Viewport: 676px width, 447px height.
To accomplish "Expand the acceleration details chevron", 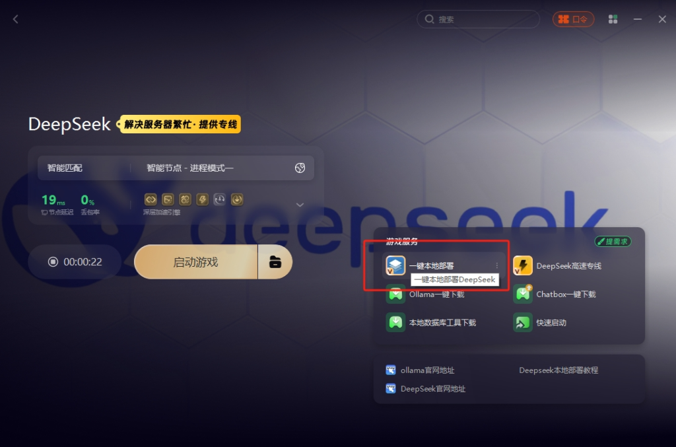I will [300, 205].
